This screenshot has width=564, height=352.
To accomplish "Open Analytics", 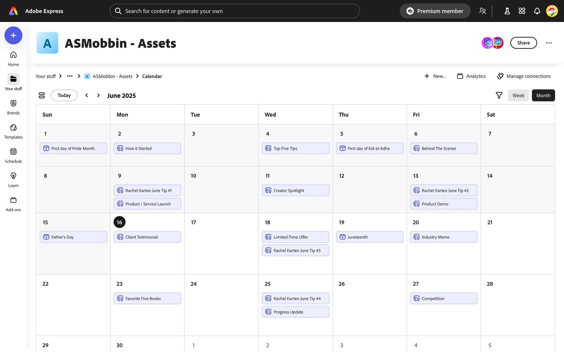I will pyautogui.click(x=471, y=76).
